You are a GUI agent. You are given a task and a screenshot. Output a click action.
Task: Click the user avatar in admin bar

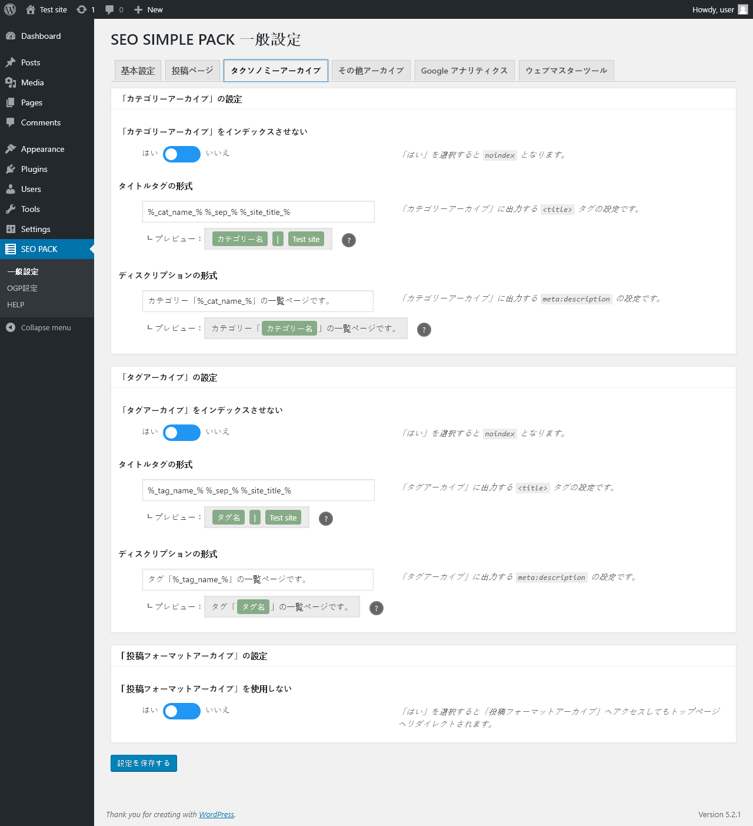pyautogui.click(x=743, y=9)
